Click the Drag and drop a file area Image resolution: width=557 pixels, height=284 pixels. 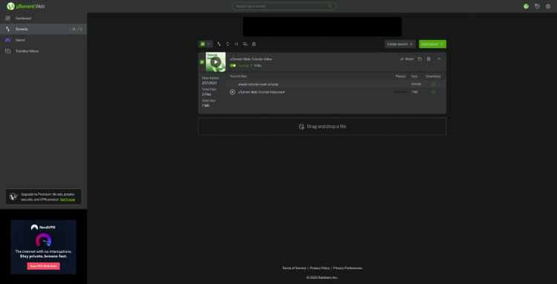(322, 126)
